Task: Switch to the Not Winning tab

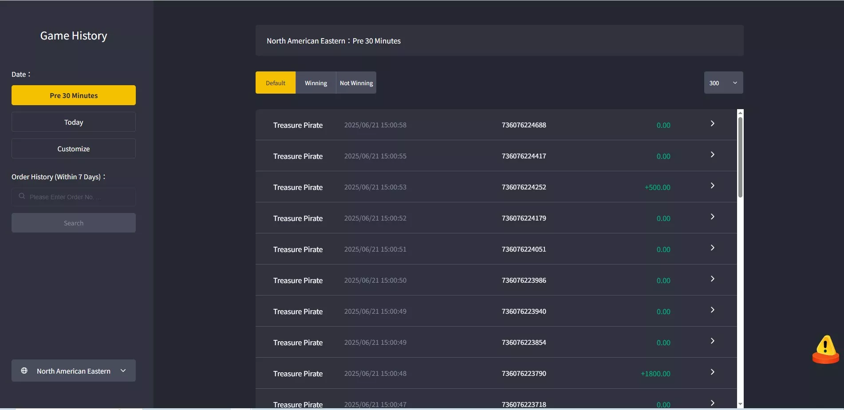Action: click(x=356, y=83)
